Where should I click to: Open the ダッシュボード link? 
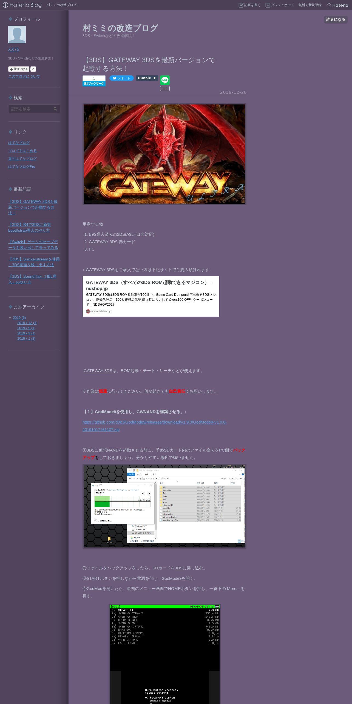[280, 5]
